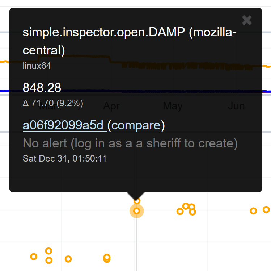Image resolution: width=271 pixels, height=271 pixels.
Task: Select the lone bottom point between pair and overlapping points
Action: point(68,259)
